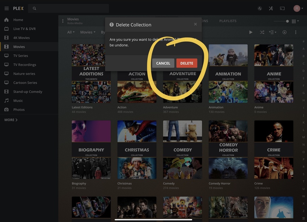Screen dimensions: 307x222
Task: Open the activity pulse icon
Action: point(260,8)
